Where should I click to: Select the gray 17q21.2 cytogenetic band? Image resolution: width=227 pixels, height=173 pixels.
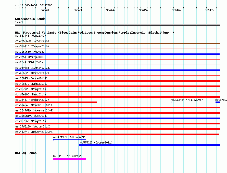[117, 25]
